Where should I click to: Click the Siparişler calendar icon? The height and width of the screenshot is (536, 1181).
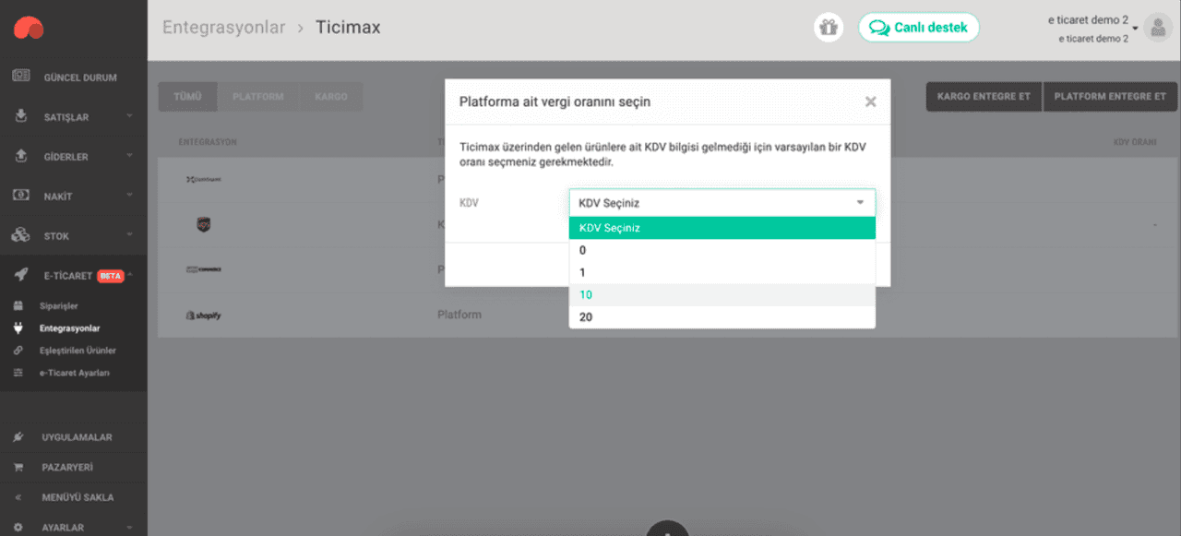pos(18,305)
